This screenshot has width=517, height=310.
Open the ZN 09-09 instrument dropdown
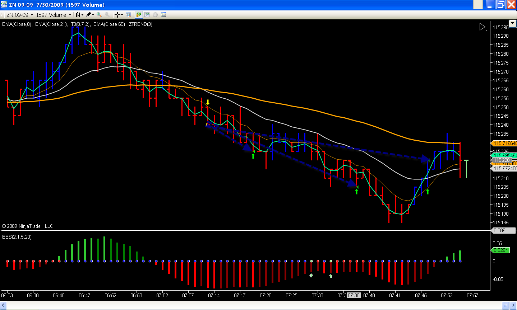pyautogui.click(x=19, y=15)
